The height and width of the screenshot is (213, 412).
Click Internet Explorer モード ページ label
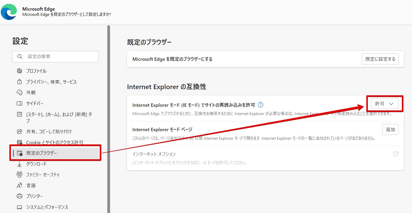pos(162,129)
